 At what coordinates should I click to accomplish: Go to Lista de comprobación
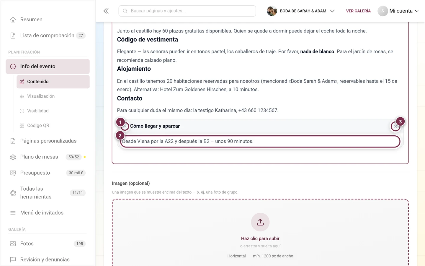tap(48, 35)
